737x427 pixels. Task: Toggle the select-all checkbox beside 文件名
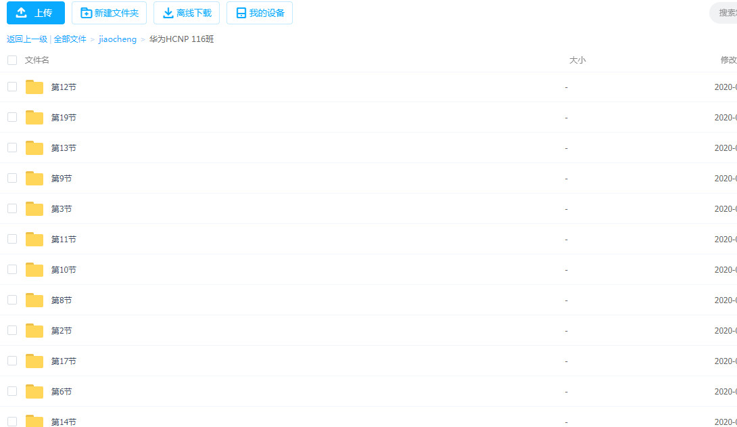[x=12, y=60]
